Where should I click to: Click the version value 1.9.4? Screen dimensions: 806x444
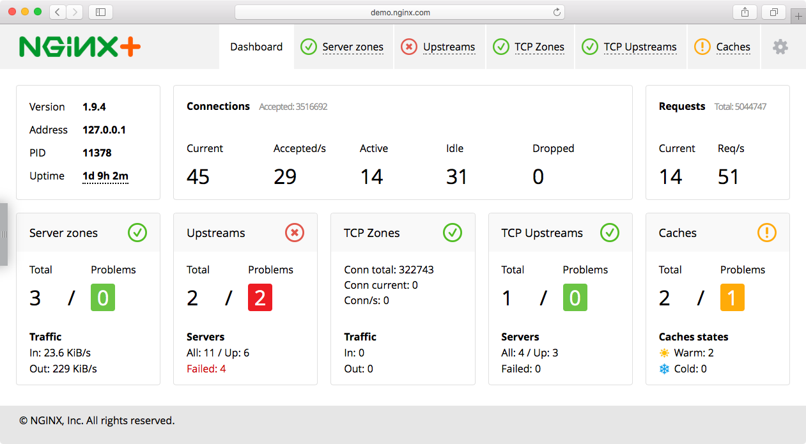point(94,107)
